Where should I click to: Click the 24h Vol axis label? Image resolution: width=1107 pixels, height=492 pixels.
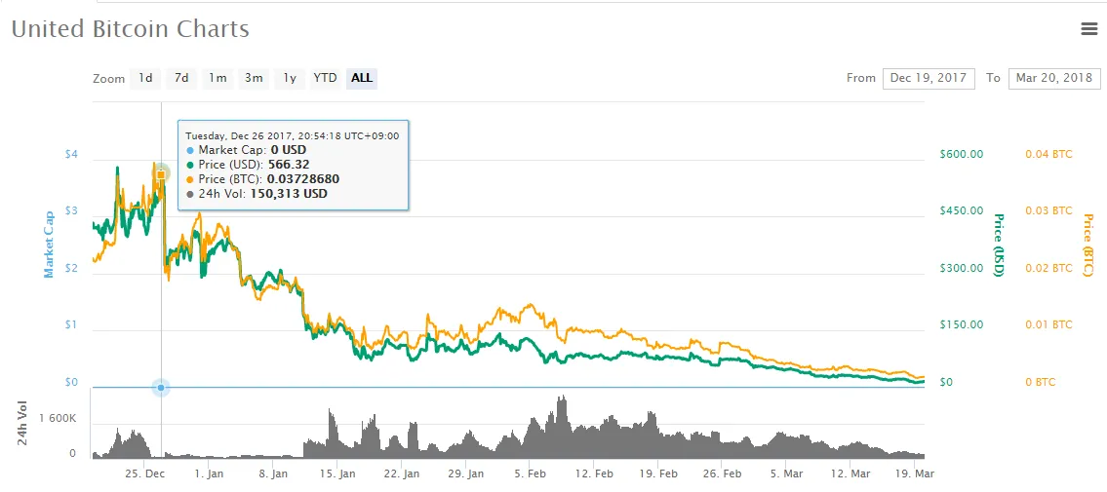click(22, 424)
